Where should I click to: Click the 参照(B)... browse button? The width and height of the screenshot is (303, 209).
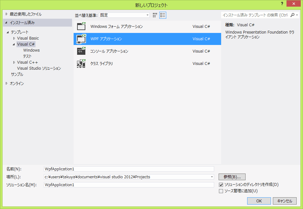pos(232,177)
